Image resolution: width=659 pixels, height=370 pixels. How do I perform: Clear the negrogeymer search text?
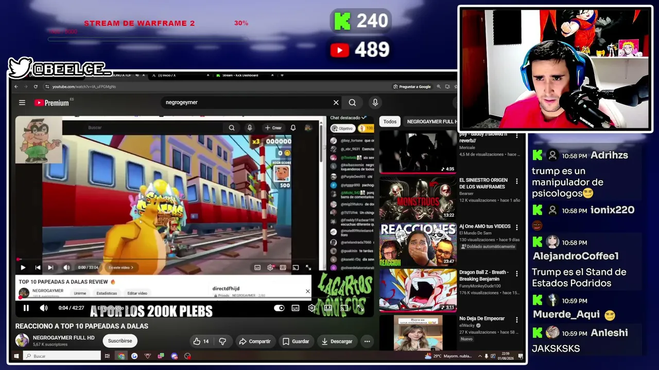pyautogui.click(x=336, y=103)
